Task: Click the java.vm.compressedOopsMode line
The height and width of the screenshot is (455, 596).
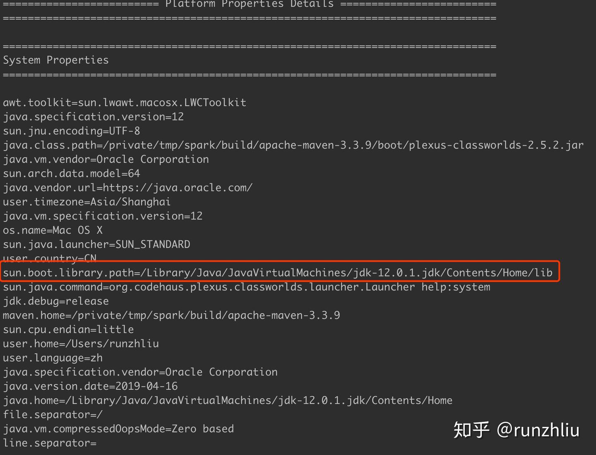Action: (x=118, y=429)
